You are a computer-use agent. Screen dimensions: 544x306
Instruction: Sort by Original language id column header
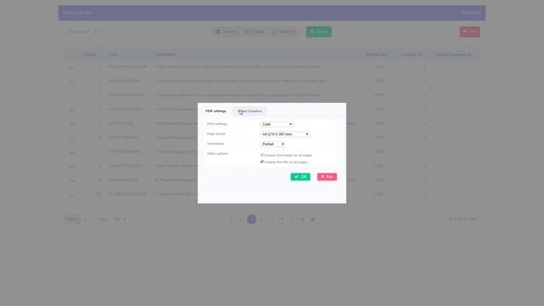(x=453, y=54)
